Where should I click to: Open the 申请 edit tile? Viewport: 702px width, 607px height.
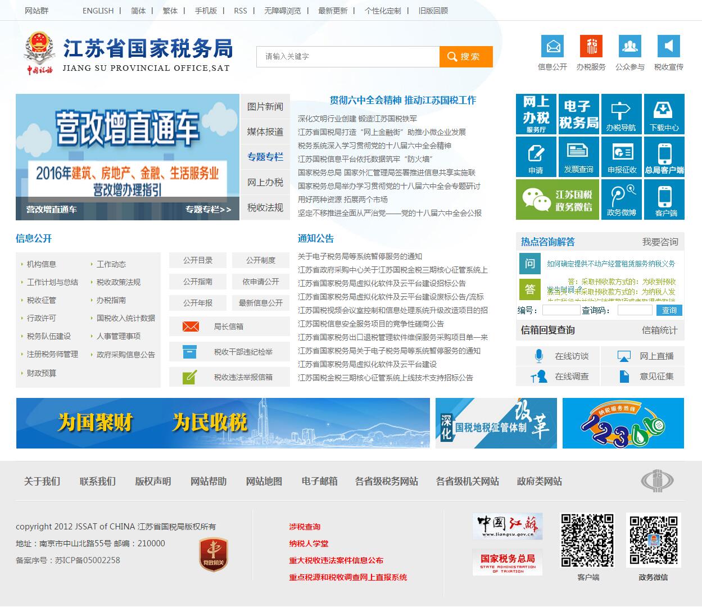[x=536, y=157]
